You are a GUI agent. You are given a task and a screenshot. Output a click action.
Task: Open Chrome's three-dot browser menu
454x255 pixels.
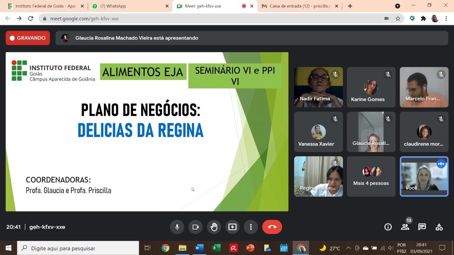click(446, 18)
